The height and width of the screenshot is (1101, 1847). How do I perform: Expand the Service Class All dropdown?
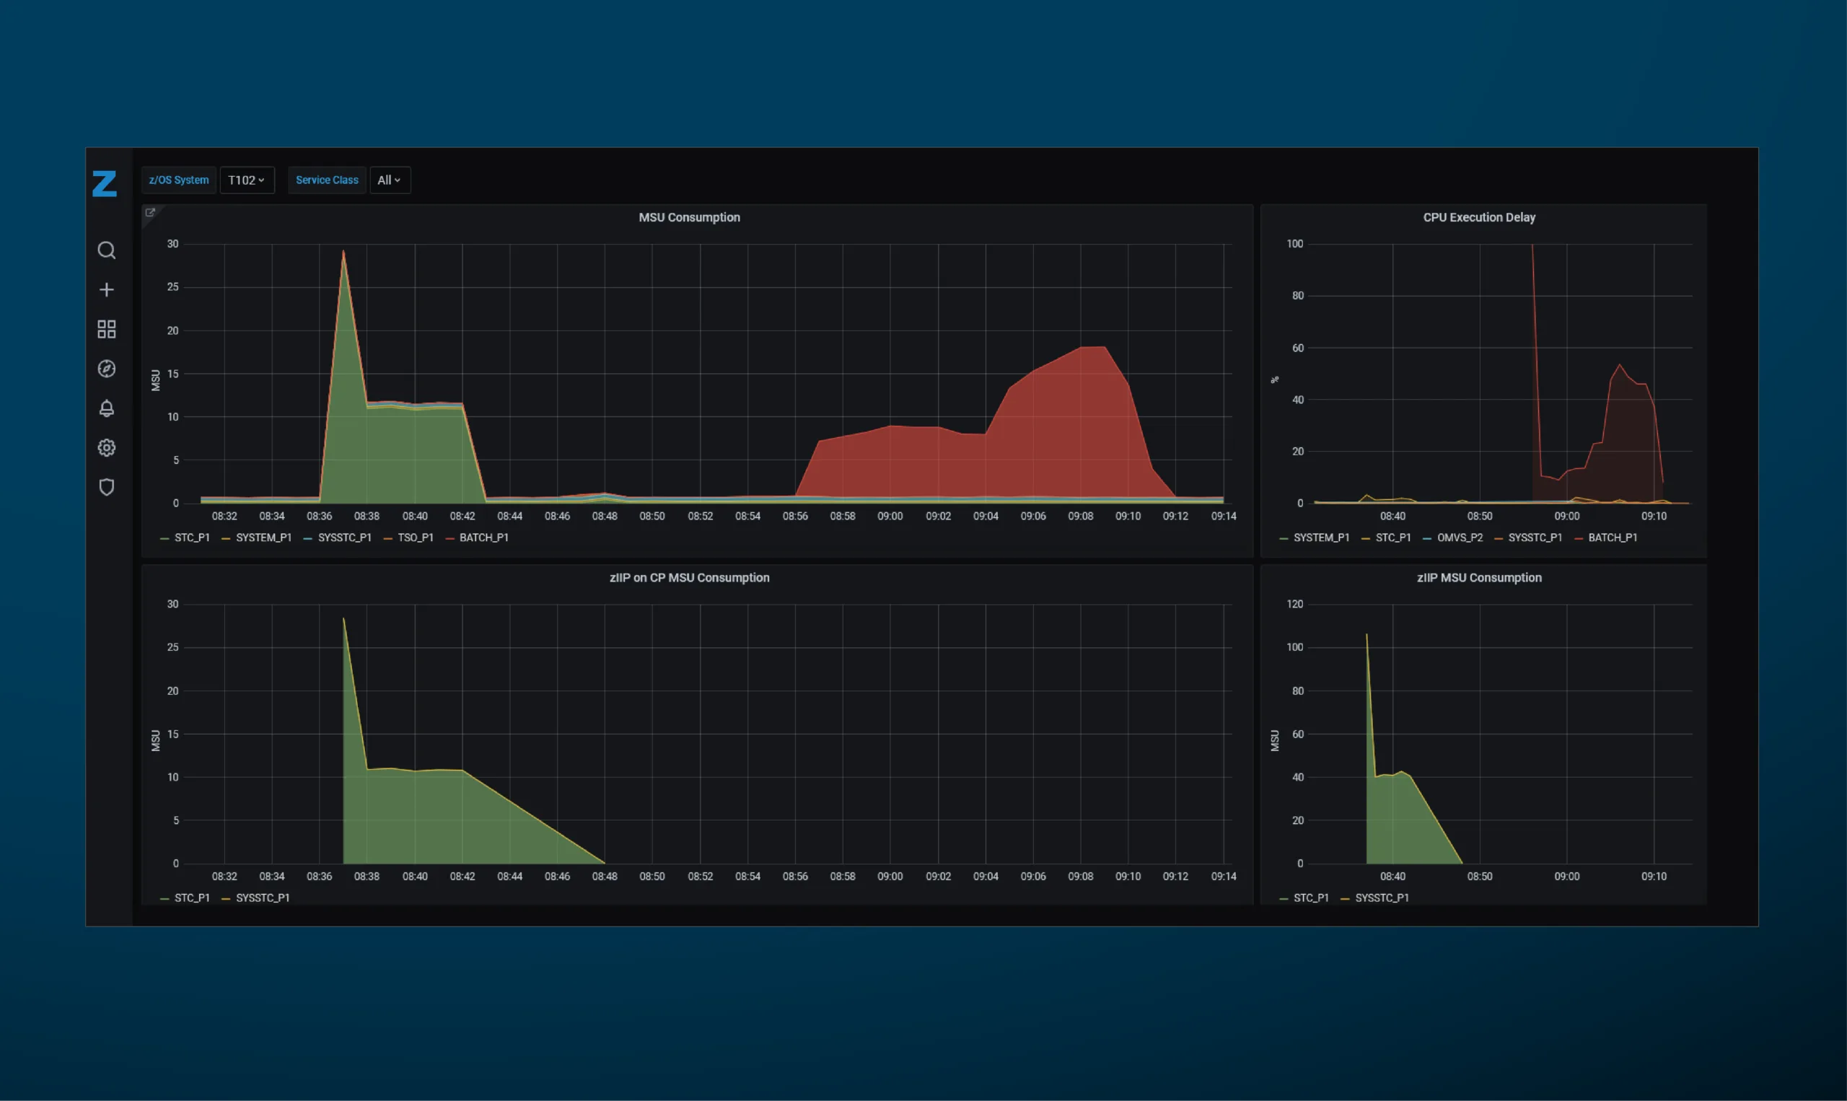[389, 180]
